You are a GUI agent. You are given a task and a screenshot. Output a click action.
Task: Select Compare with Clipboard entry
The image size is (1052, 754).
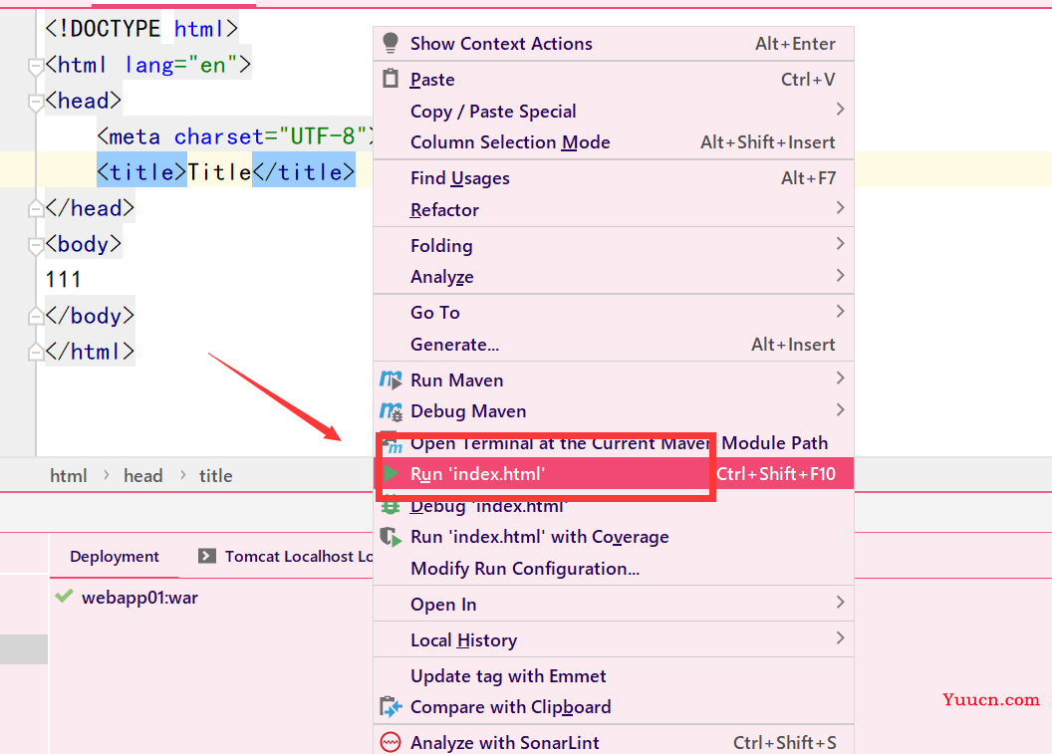coord(614,706)
